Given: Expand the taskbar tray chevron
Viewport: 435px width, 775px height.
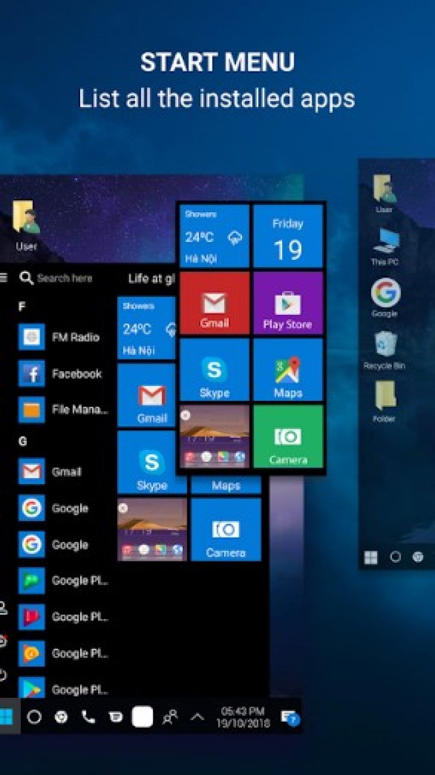Looking at the screenshot, I should point(197,716).
